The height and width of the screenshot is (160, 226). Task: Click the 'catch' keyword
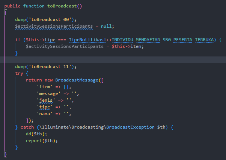(x=27, y=127)
